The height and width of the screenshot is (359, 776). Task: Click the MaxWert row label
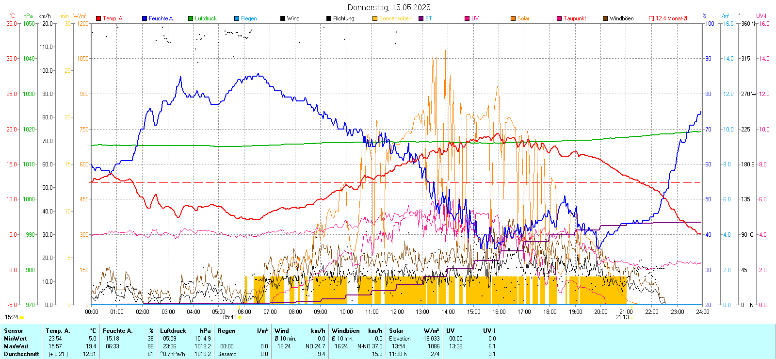(16, 346)
